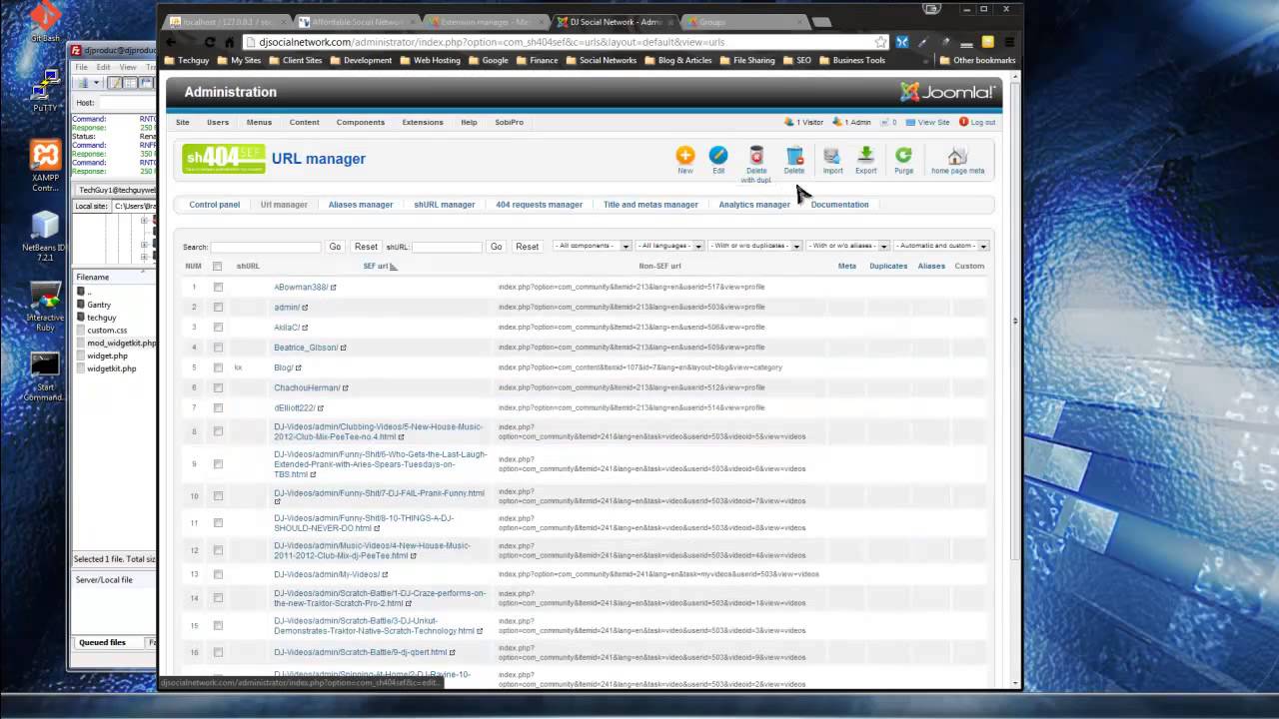Viewport: 1279px width, 719px height.
Task: Check the box for My-Videos/ row
Action: click(218, 574)
